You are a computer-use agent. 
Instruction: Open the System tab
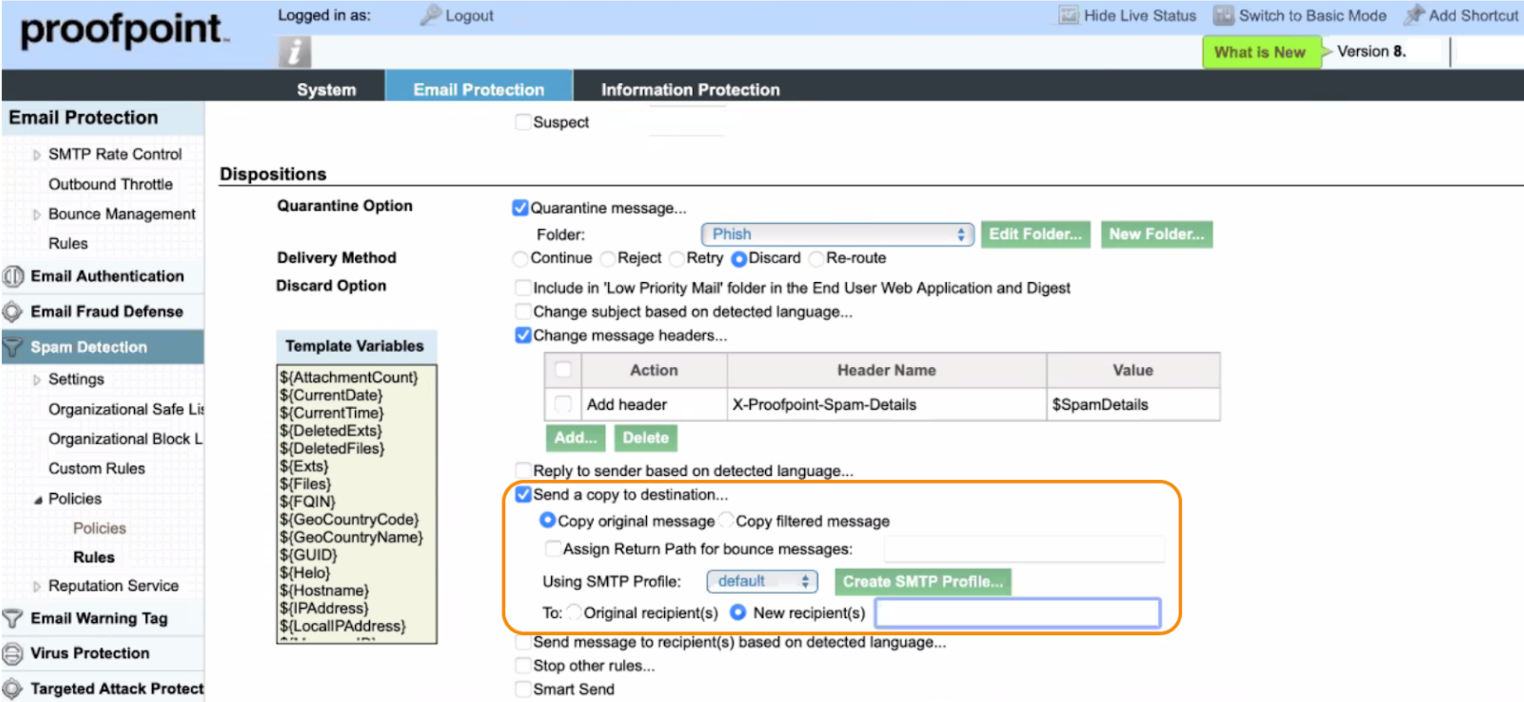326,89
